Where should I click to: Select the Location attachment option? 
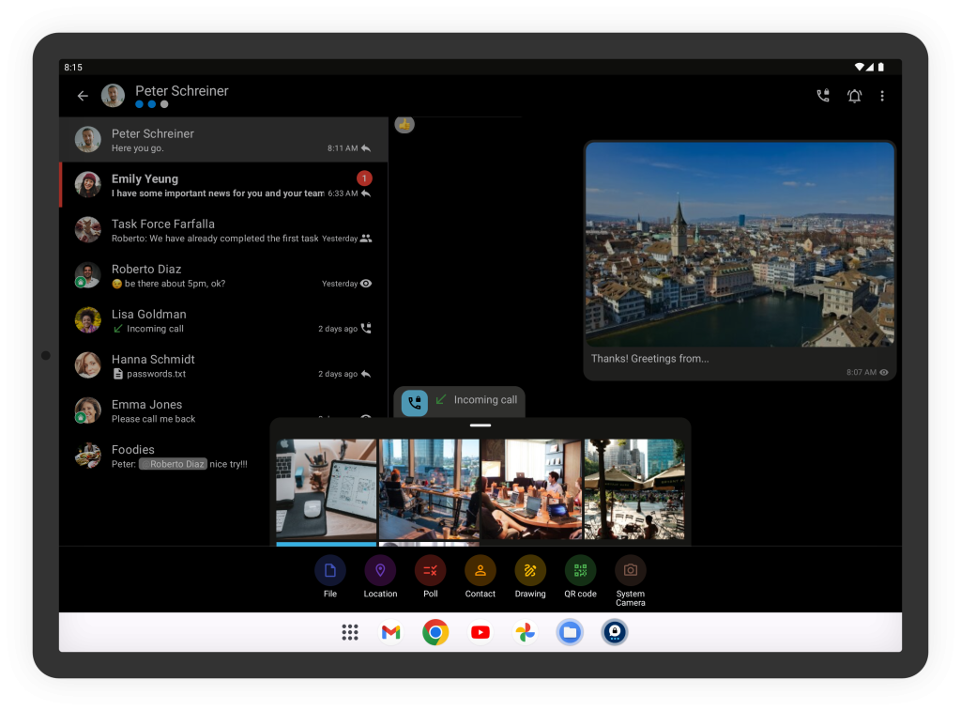[x=380, y=570]
